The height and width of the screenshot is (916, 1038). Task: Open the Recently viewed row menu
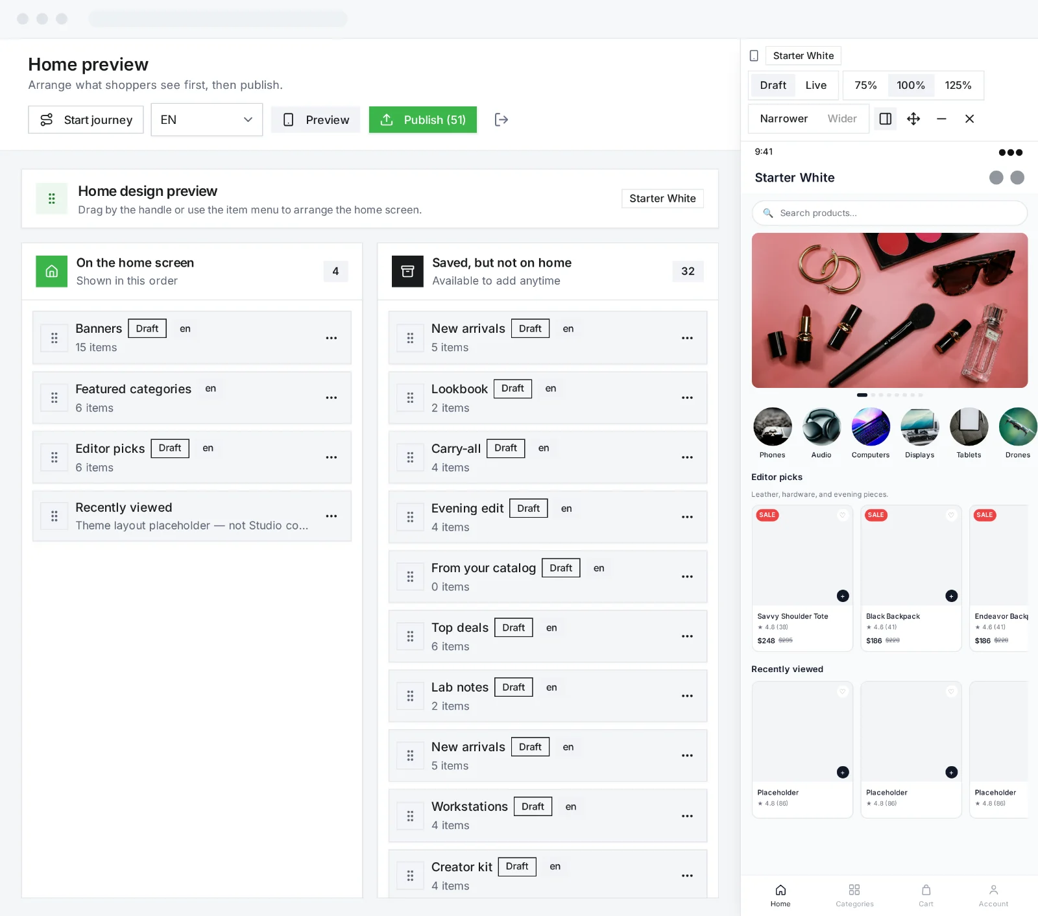point(332,516)
